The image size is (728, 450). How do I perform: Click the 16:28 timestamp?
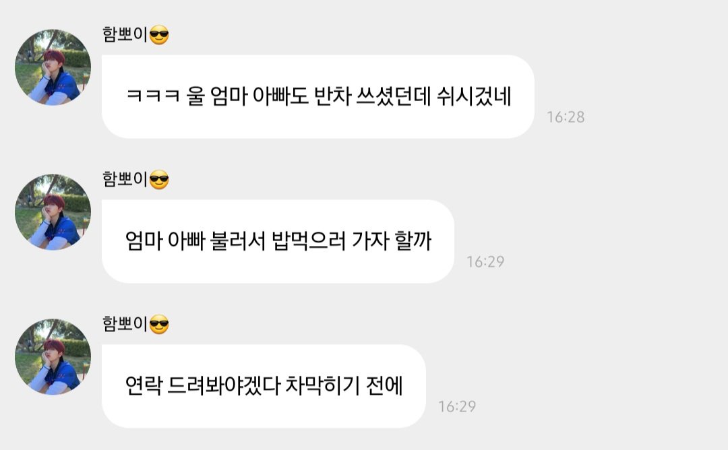tap(566, 117)
